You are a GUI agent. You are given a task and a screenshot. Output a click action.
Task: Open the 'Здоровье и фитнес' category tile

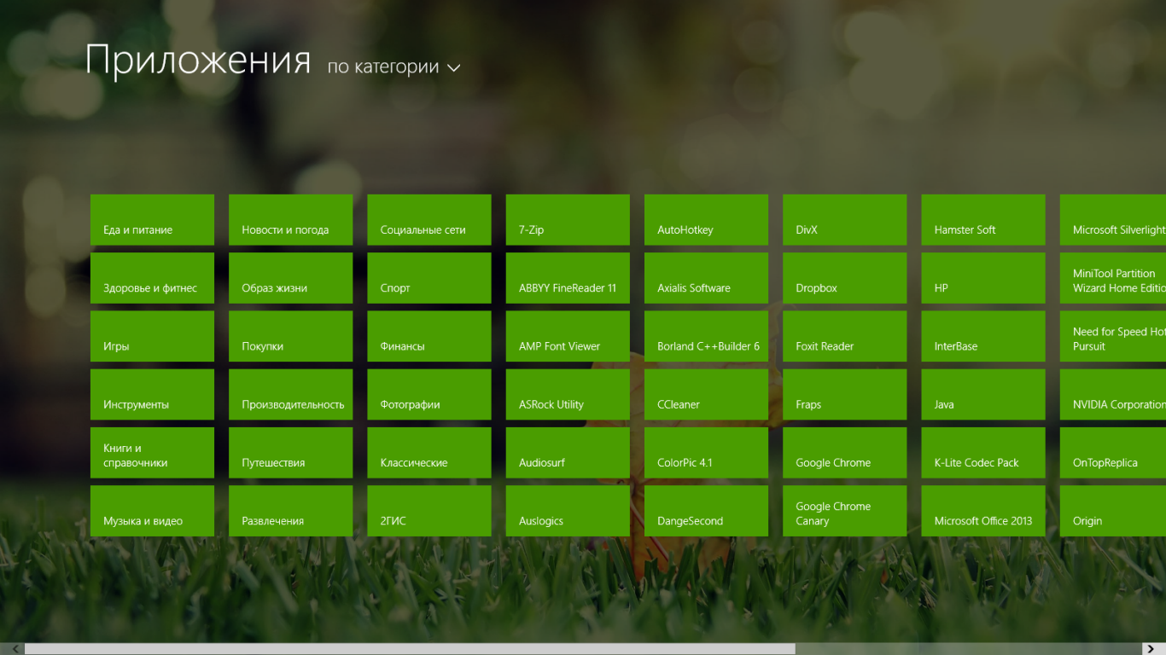pos(152,278)
